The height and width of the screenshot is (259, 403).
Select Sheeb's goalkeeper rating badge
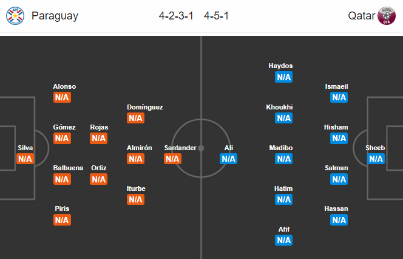click(376, 159)
